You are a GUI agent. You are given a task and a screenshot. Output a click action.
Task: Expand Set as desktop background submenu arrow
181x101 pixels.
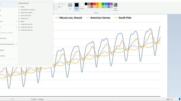tap(16, 44)
